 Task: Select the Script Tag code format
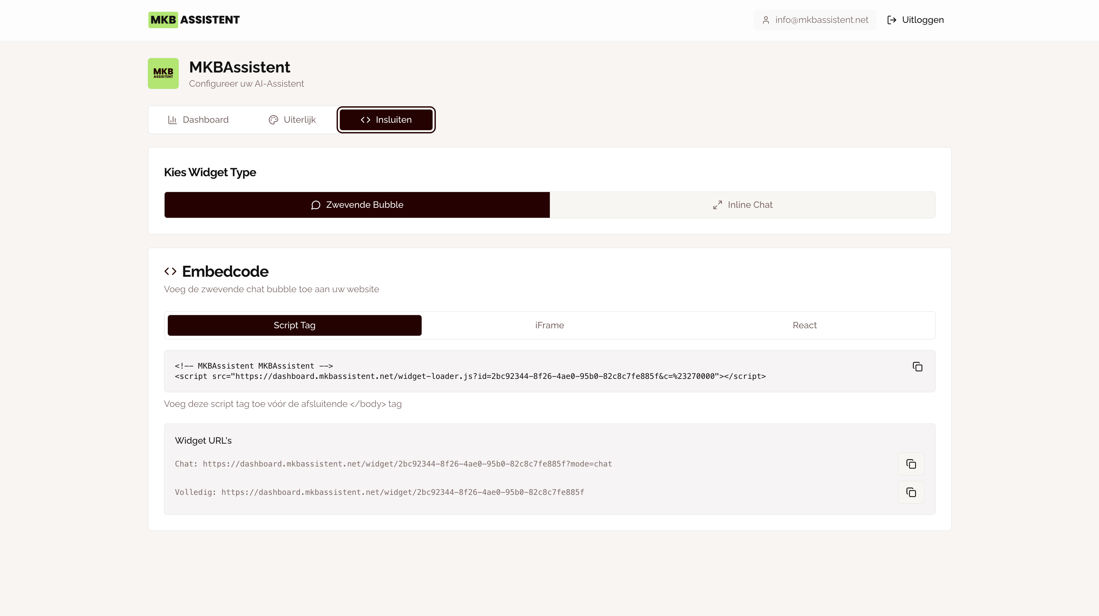294,325
